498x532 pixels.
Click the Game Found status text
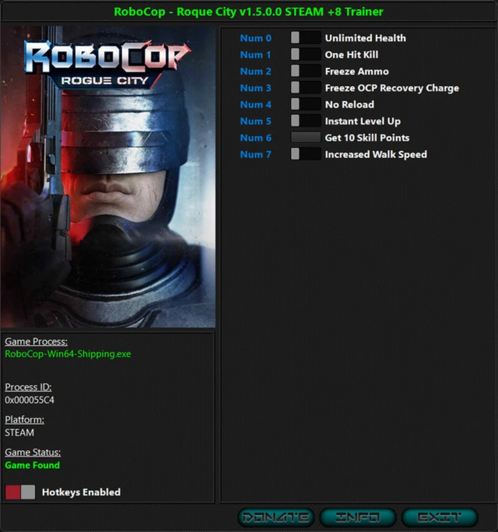click(x=32, y=465)
